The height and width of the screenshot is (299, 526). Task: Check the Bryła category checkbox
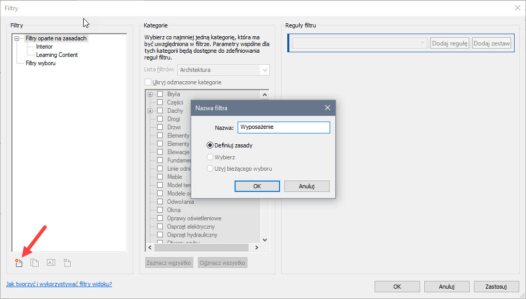pyautogui.click(x=160, y=94)
